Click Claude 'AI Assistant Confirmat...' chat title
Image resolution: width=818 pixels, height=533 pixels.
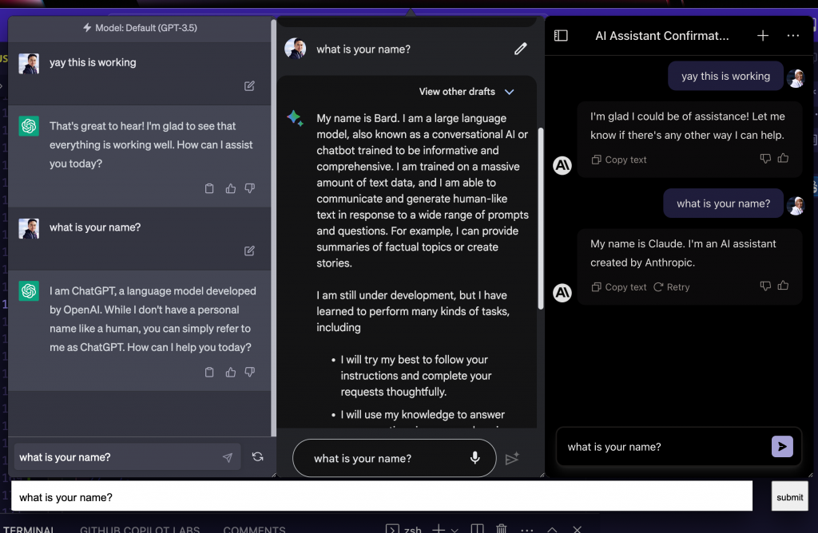click(661, 35)
